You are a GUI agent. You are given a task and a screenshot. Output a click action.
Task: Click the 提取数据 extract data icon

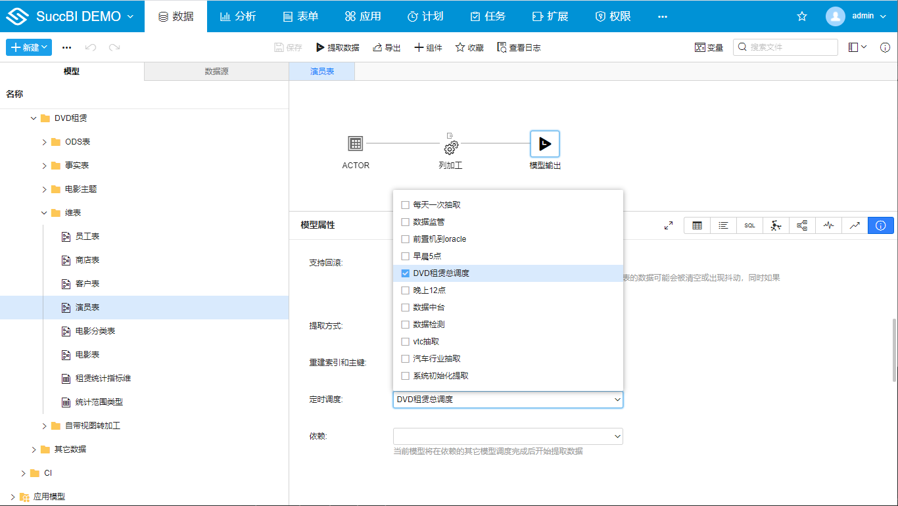click(337, 47)
